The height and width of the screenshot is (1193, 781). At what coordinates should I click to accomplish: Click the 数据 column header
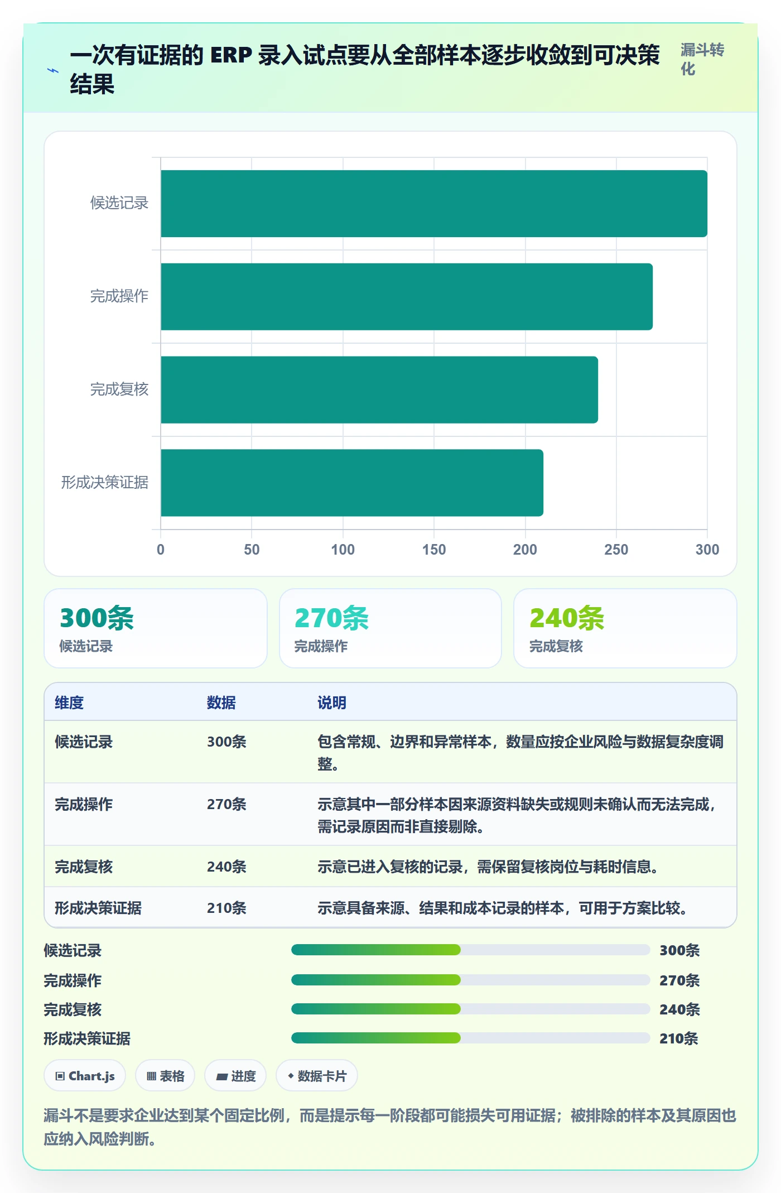point(221,703)
